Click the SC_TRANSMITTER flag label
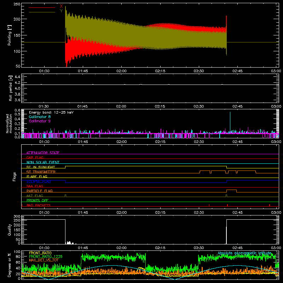 click(41, 172)
